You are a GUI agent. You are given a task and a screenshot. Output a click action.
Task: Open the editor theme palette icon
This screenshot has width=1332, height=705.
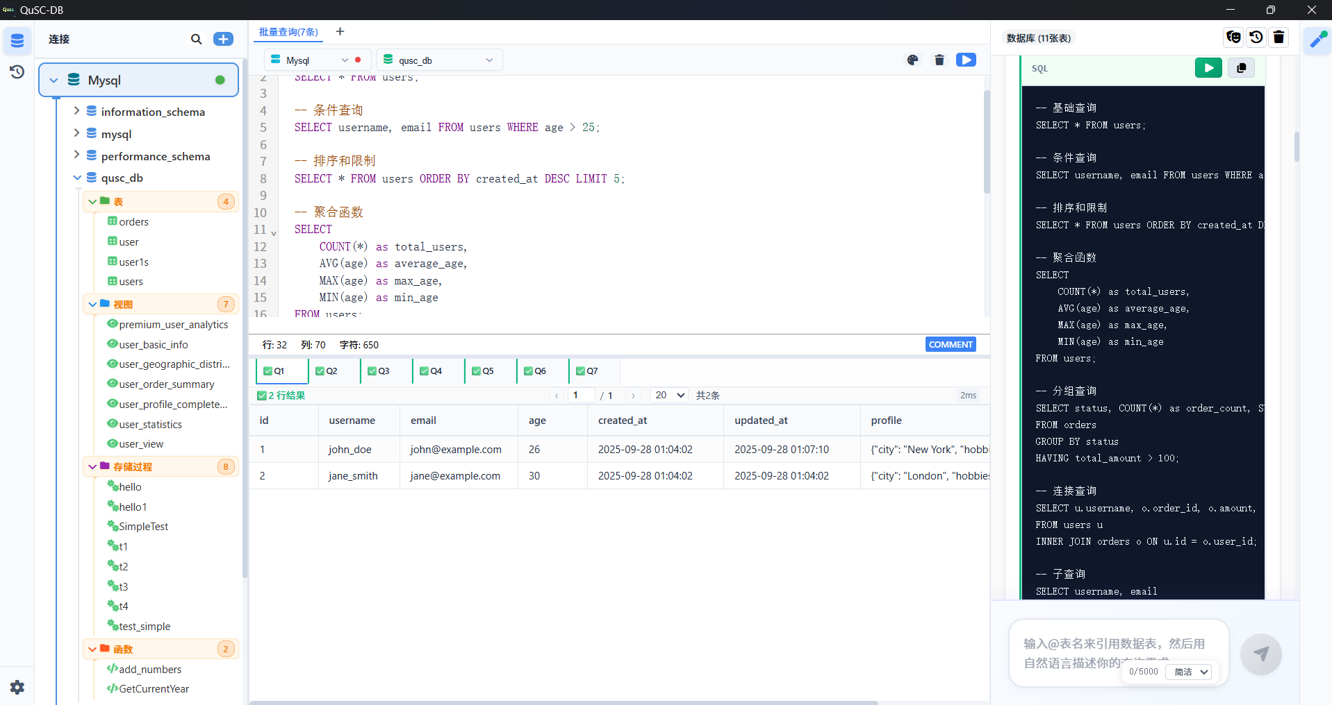coord(913,60)
